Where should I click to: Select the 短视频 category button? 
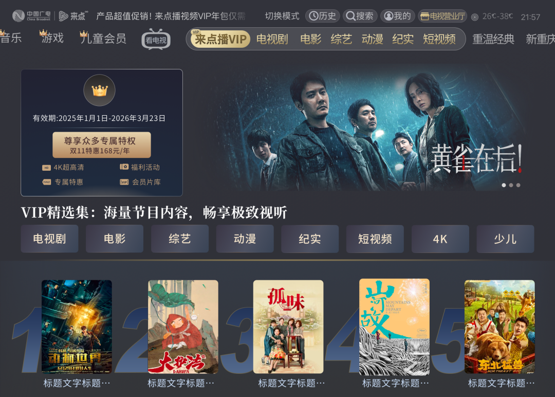point(375,239)
